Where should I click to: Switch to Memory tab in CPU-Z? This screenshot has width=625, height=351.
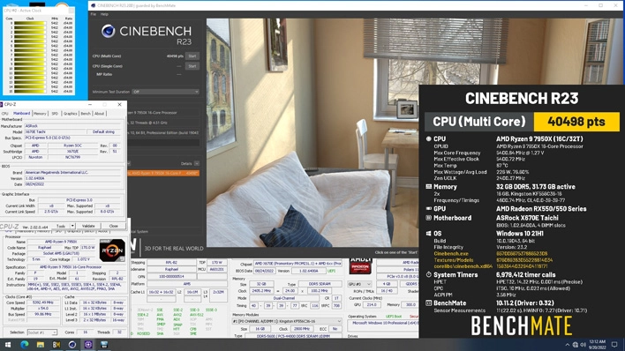pos(40,114)
